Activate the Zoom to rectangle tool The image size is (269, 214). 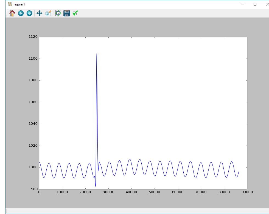pyautogui.click(x=48, y=13)
